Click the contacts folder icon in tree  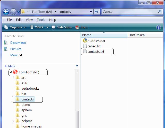coord(18,99)
